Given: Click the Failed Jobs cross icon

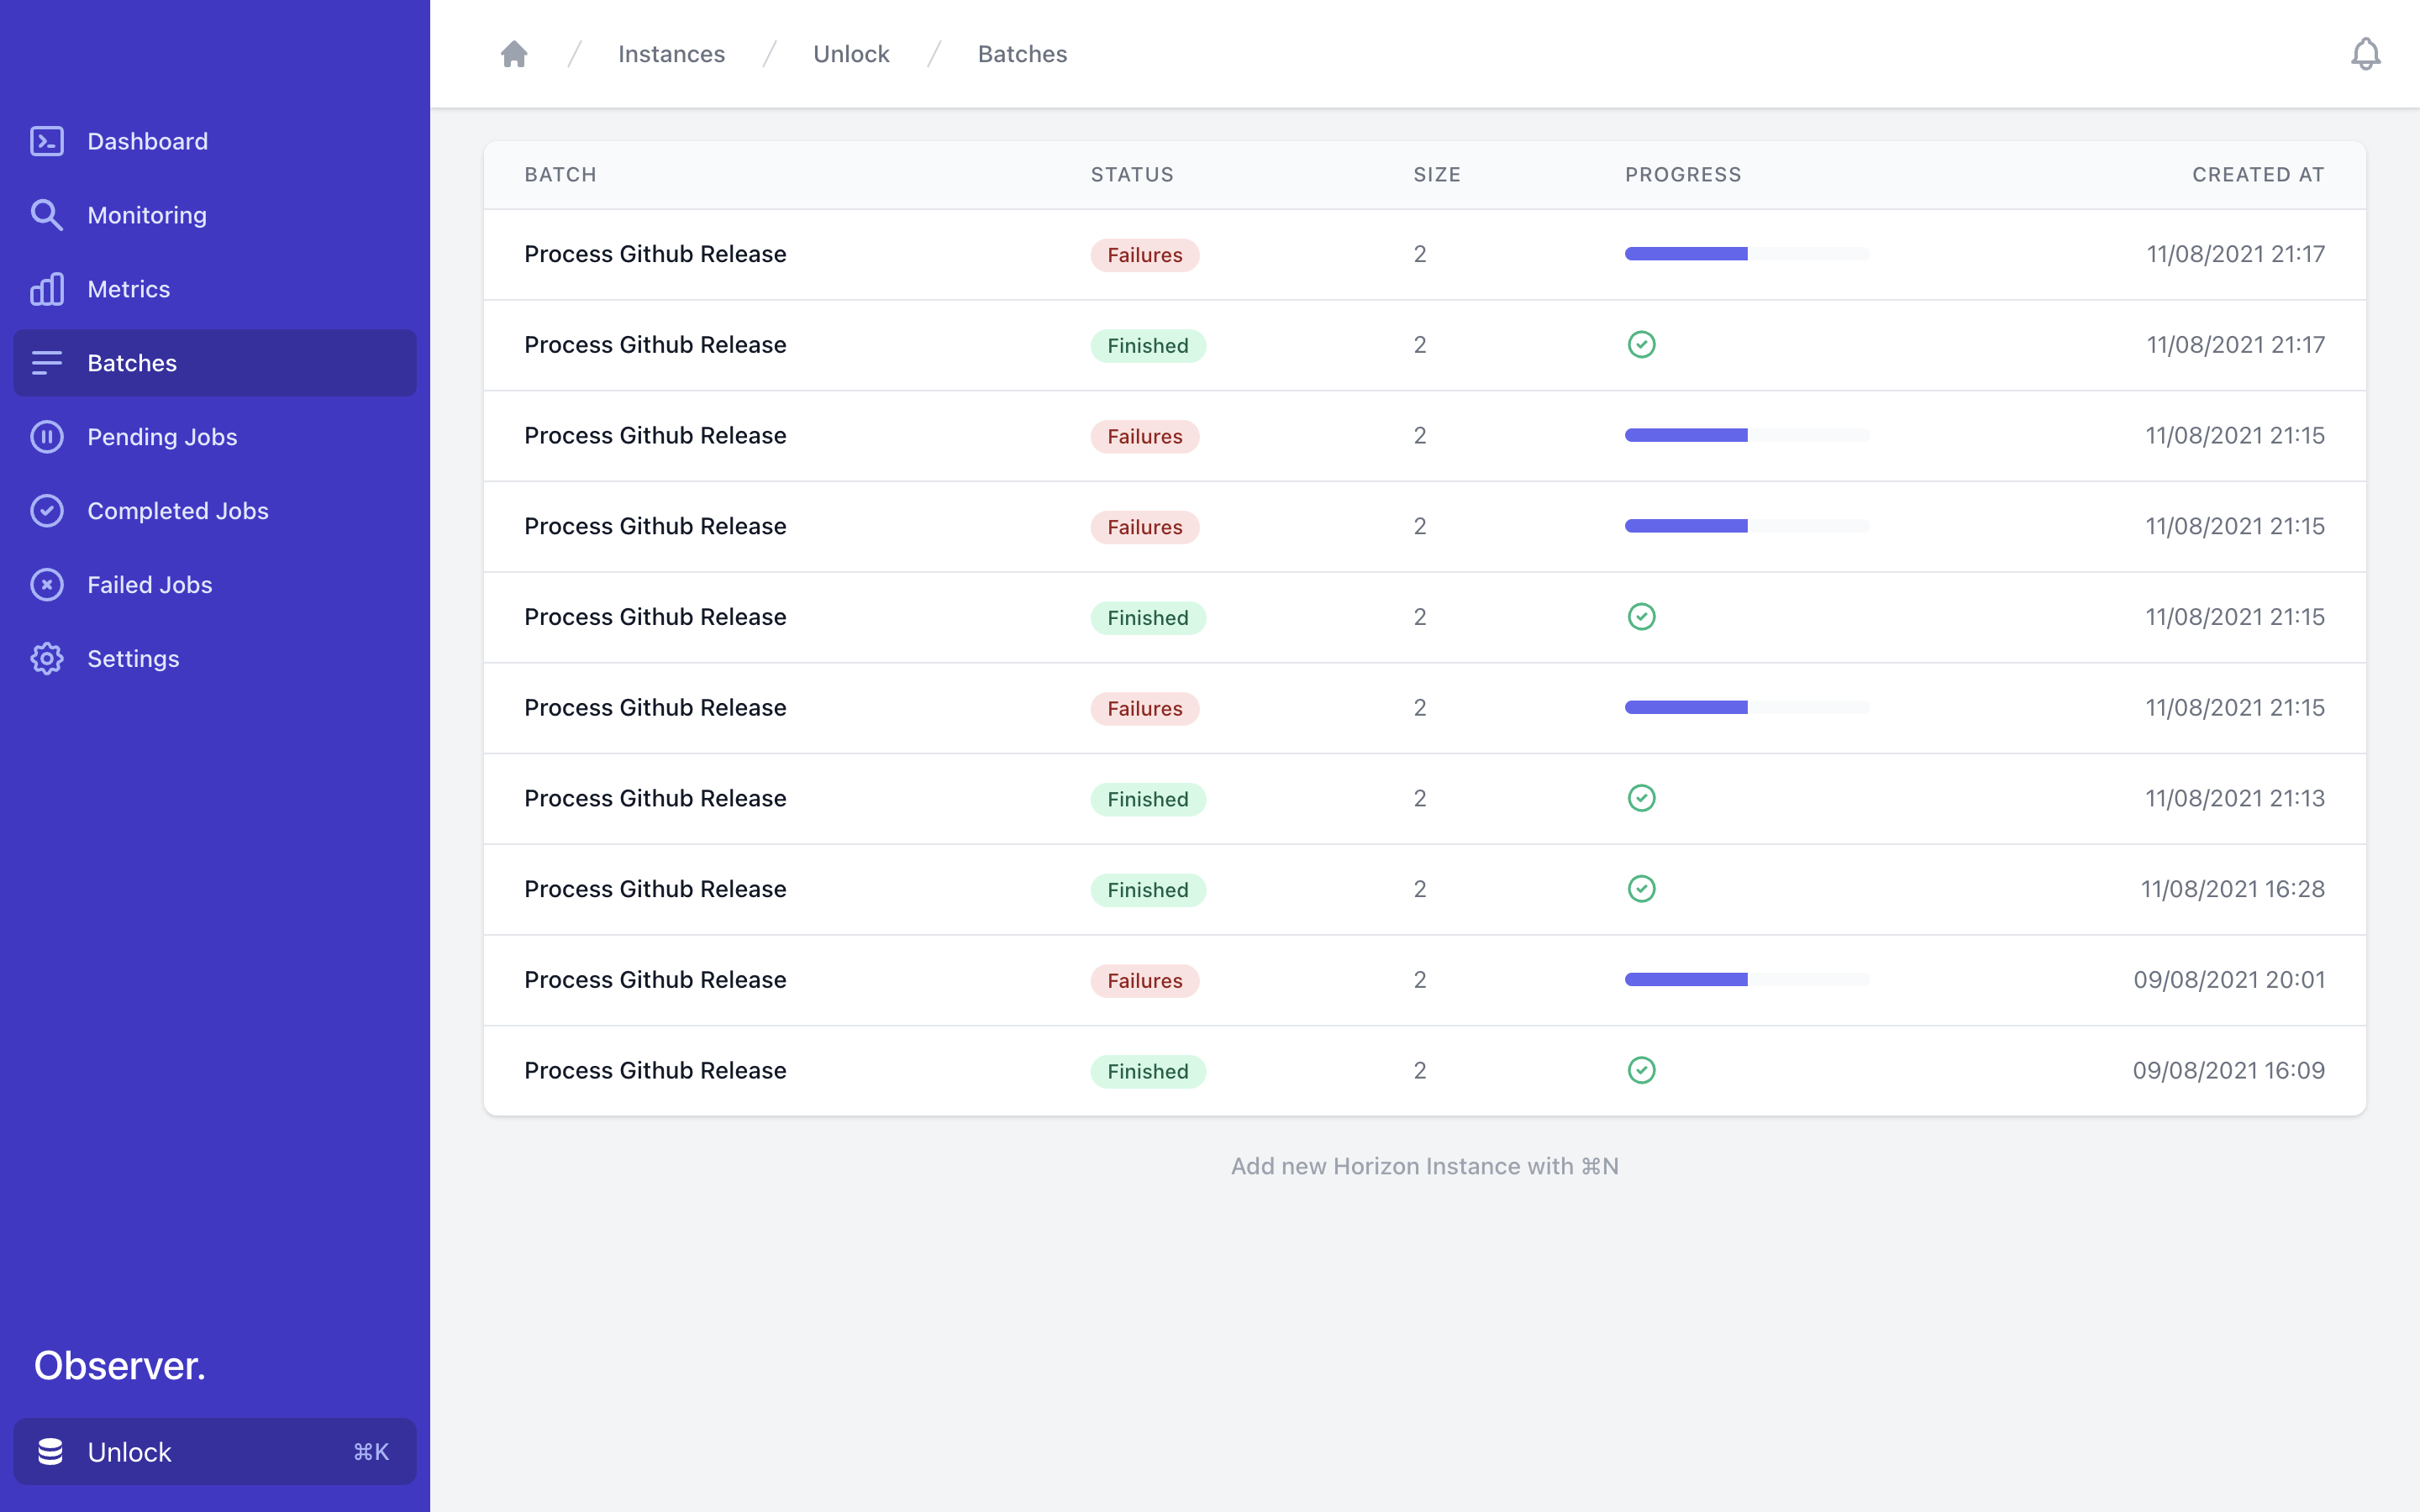Looking at the screenshot, I should click(x=47, y=585).
